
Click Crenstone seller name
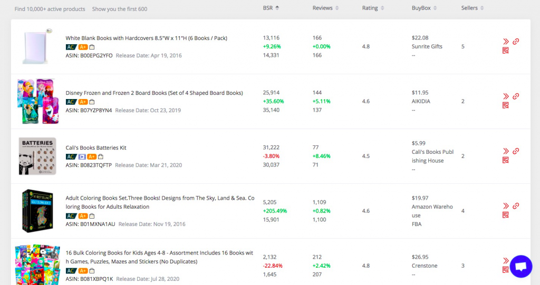425,266
